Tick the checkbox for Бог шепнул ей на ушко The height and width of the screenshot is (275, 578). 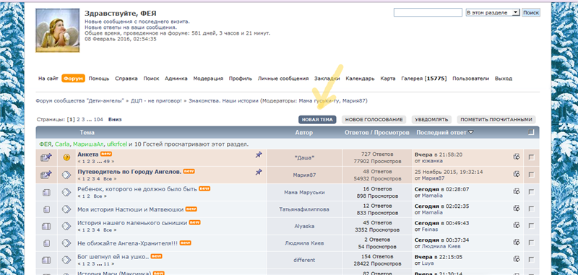[531, 260]
